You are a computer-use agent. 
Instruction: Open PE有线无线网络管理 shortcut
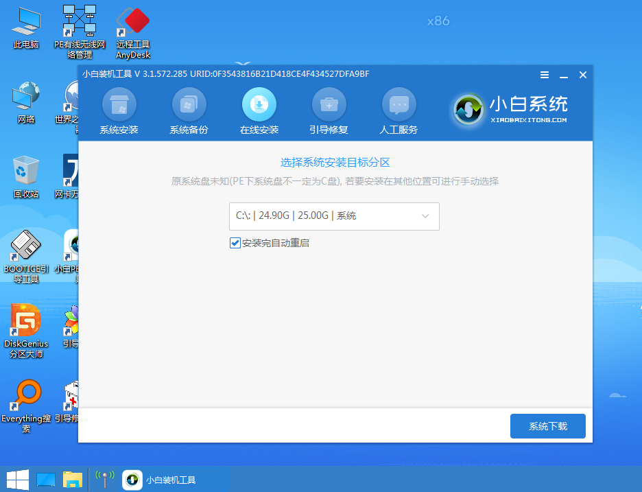point(80,33)
